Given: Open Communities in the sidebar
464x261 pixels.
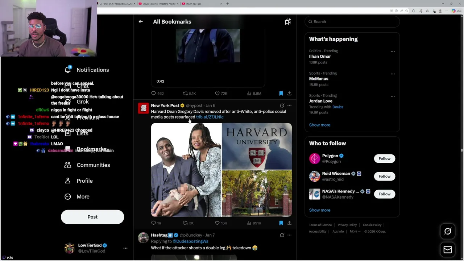Looking at the screenshot, I should coord(87,165).
